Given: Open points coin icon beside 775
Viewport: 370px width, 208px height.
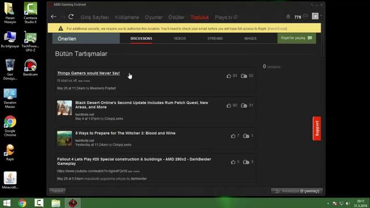Looking at the screenshot, I should point(306,16).
